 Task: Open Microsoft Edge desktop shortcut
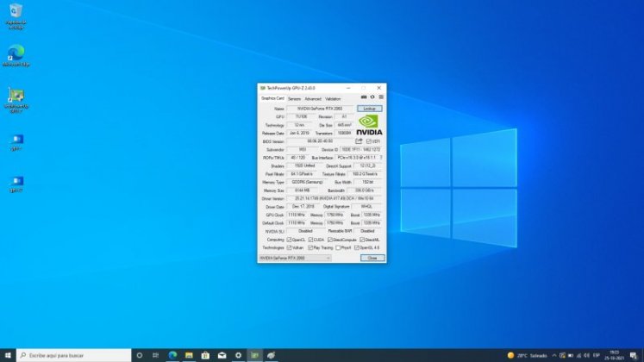(16, 56)
